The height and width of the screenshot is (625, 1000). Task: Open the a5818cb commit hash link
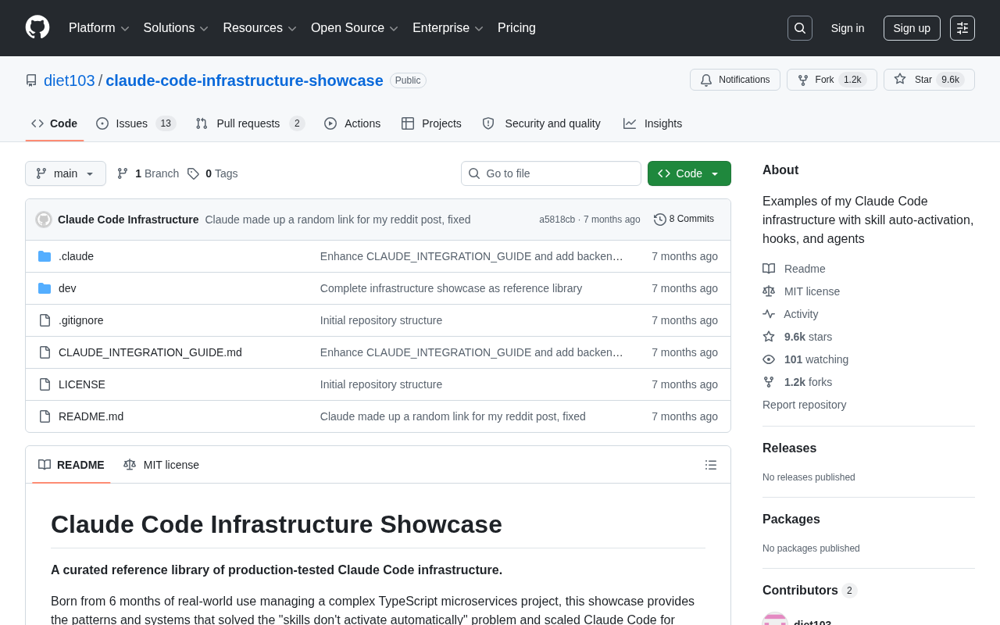pyautogui.click(x=557, y=220)
